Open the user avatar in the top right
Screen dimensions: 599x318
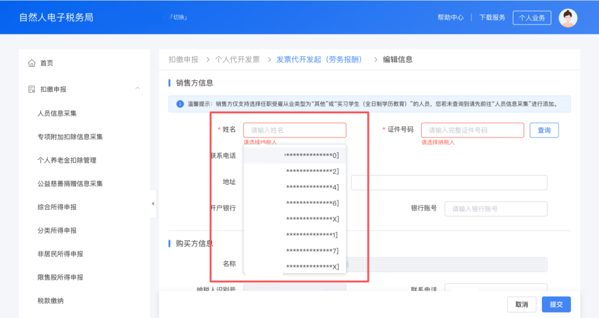click(568, 18)
